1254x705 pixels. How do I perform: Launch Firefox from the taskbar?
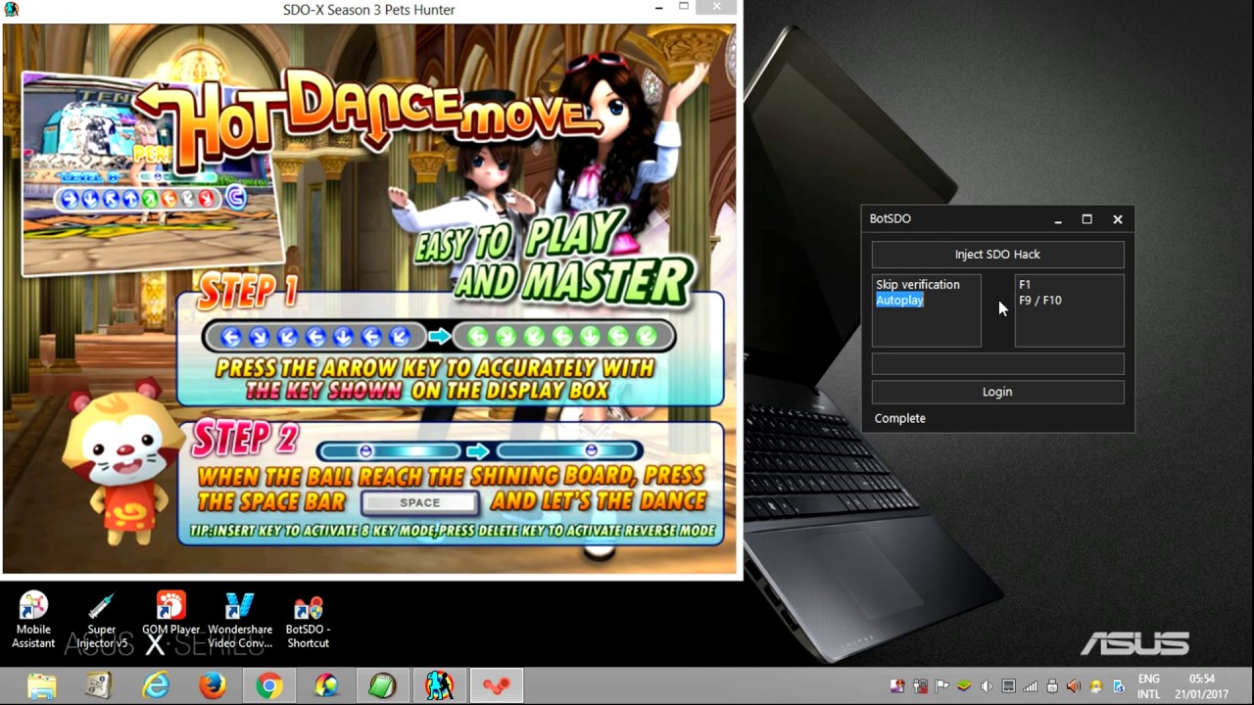[213, 686]
